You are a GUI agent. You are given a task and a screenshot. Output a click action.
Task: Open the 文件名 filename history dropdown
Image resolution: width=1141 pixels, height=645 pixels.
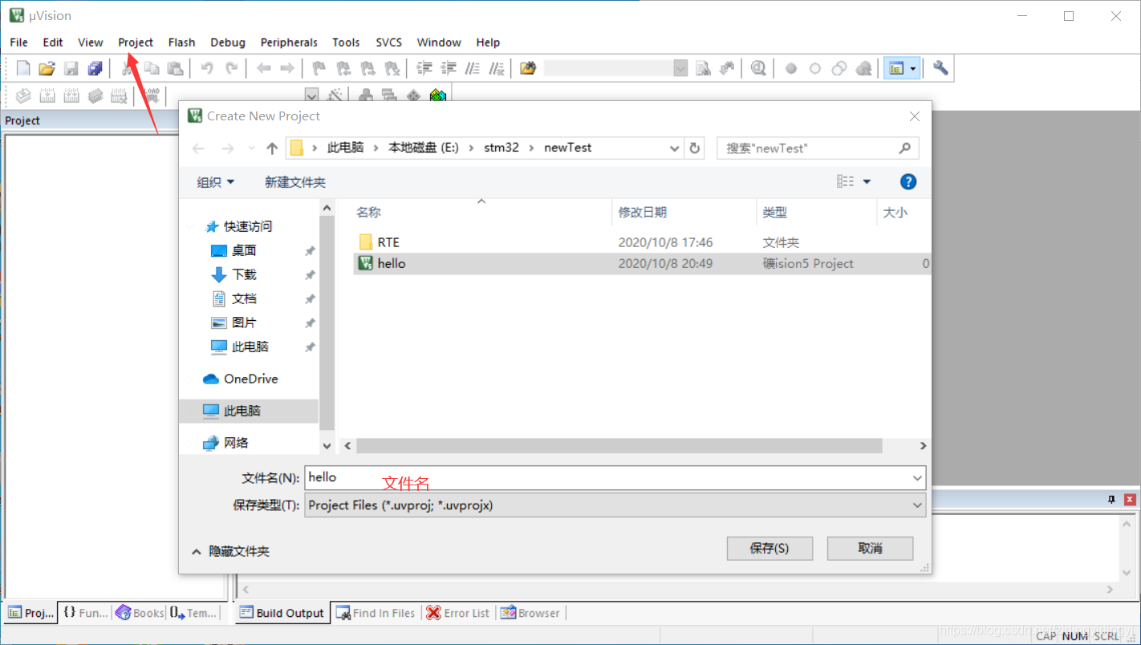click(917, 477)
